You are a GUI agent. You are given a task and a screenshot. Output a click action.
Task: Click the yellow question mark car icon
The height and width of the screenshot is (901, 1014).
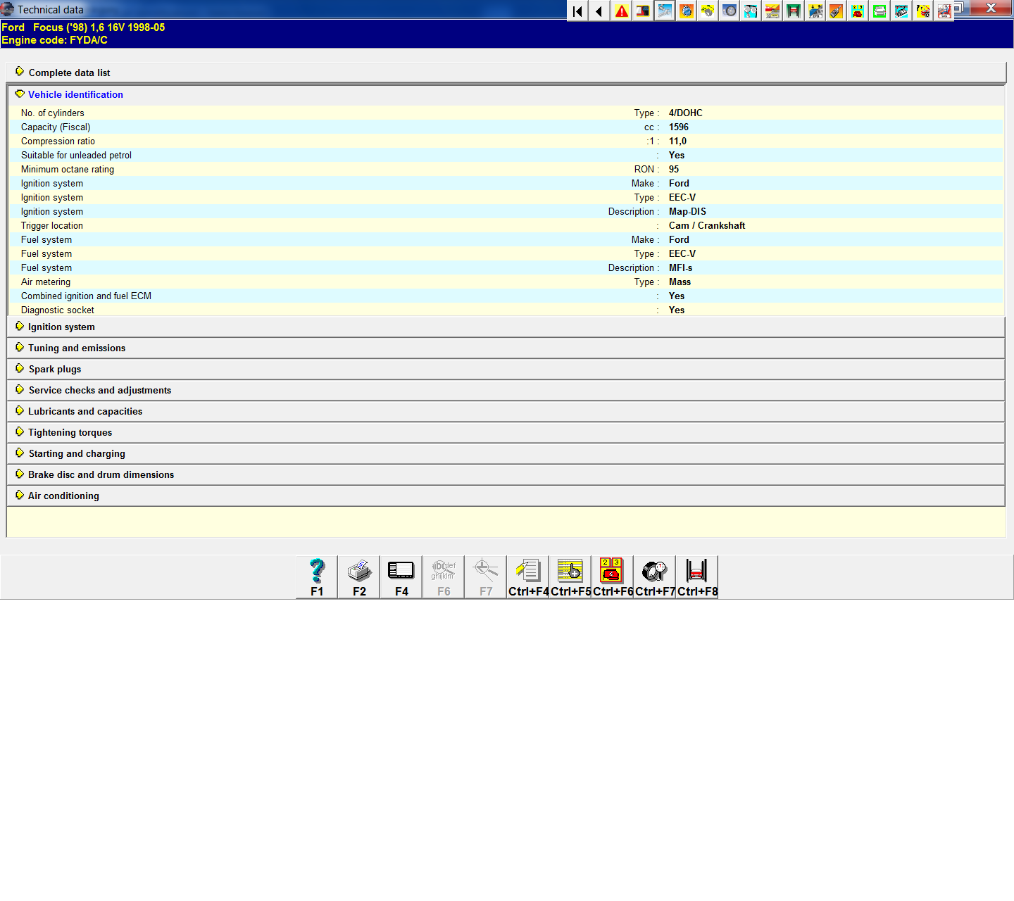click(x=922, y=11)
